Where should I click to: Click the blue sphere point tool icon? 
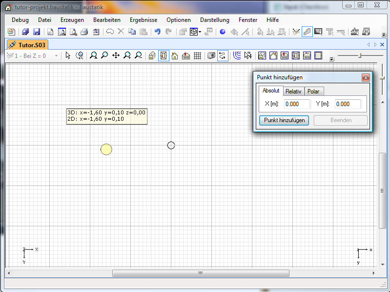tap(223, 32)
